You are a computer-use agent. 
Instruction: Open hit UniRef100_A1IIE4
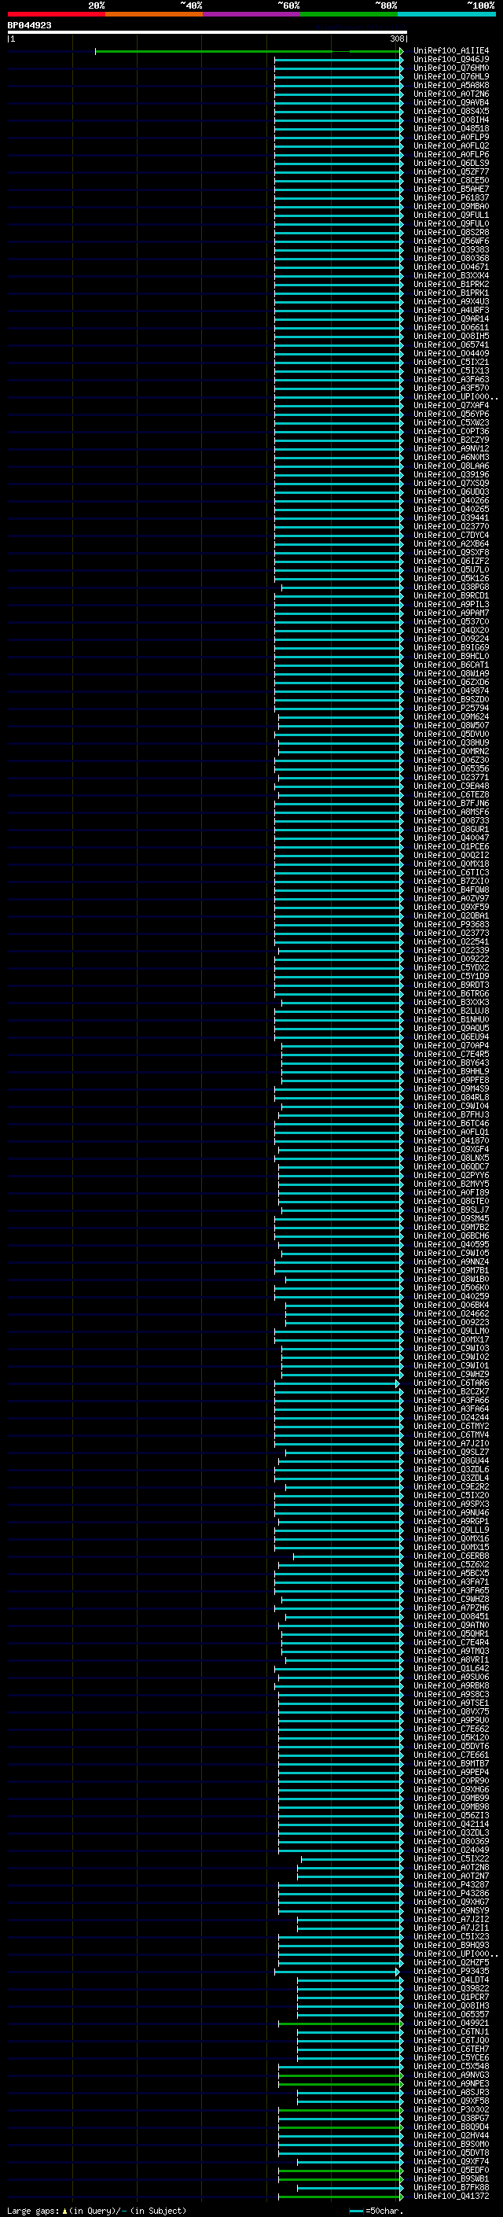[451, 52]
